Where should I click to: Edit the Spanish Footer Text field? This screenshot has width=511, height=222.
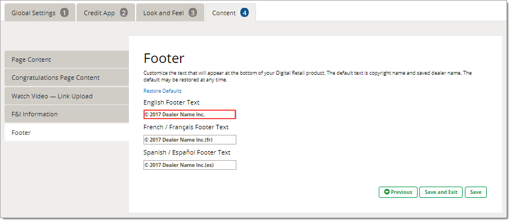(190, 165)
